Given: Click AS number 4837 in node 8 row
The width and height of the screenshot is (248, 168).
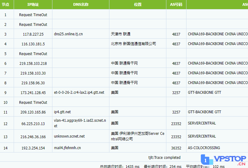Looking at the screenshot, I should (x=176, y=83).
